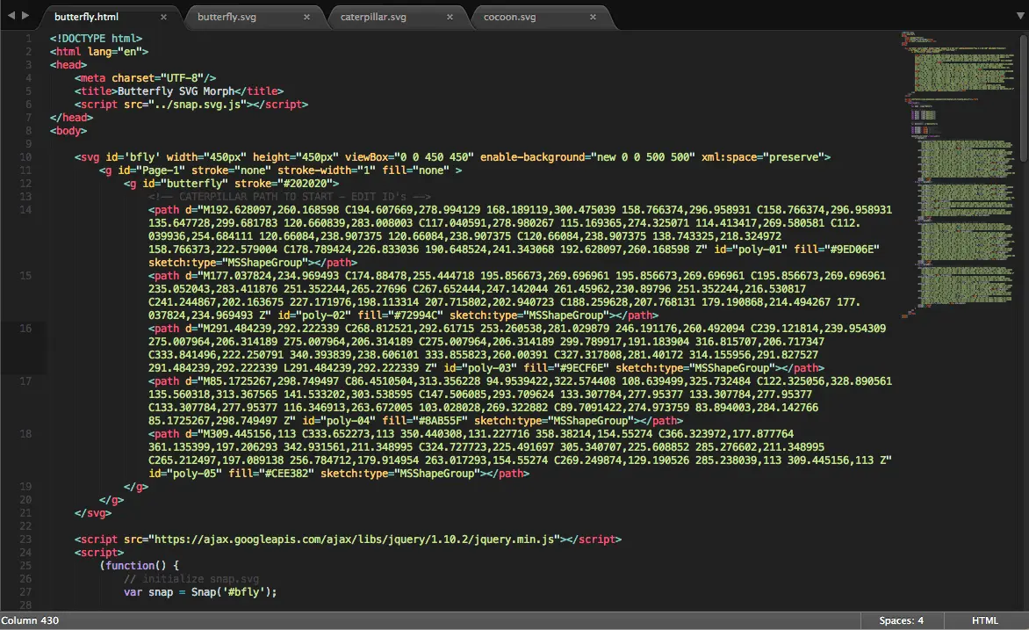Open the HTML syntax selector
The image size is (1029, 630).
tap(984, 620)
